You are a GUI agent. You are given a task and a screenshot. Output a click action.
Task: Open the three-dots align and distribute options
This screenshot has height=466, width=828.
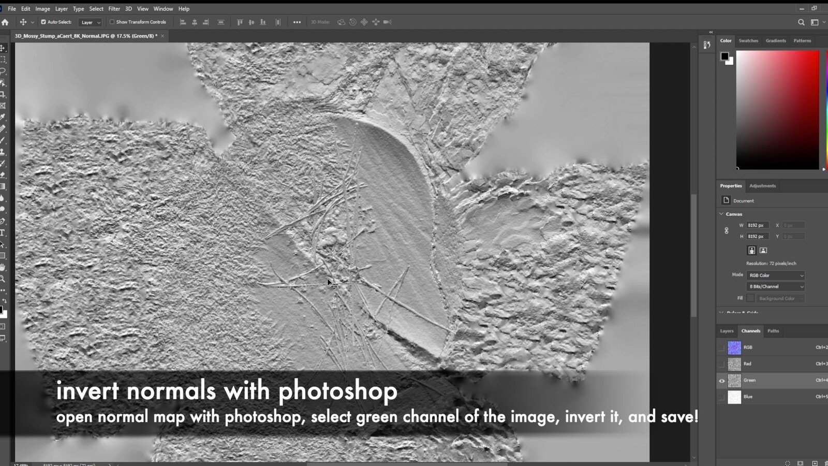point(297,22)
